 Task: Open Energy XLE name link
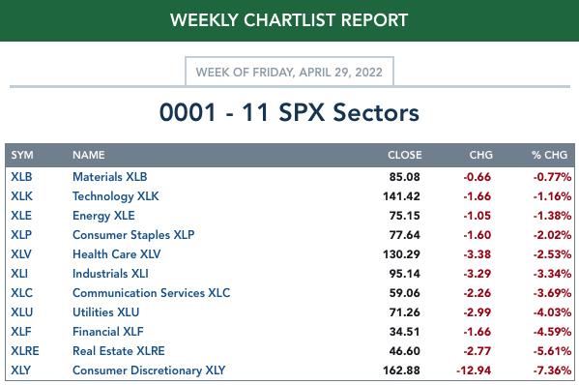point(103,216)
